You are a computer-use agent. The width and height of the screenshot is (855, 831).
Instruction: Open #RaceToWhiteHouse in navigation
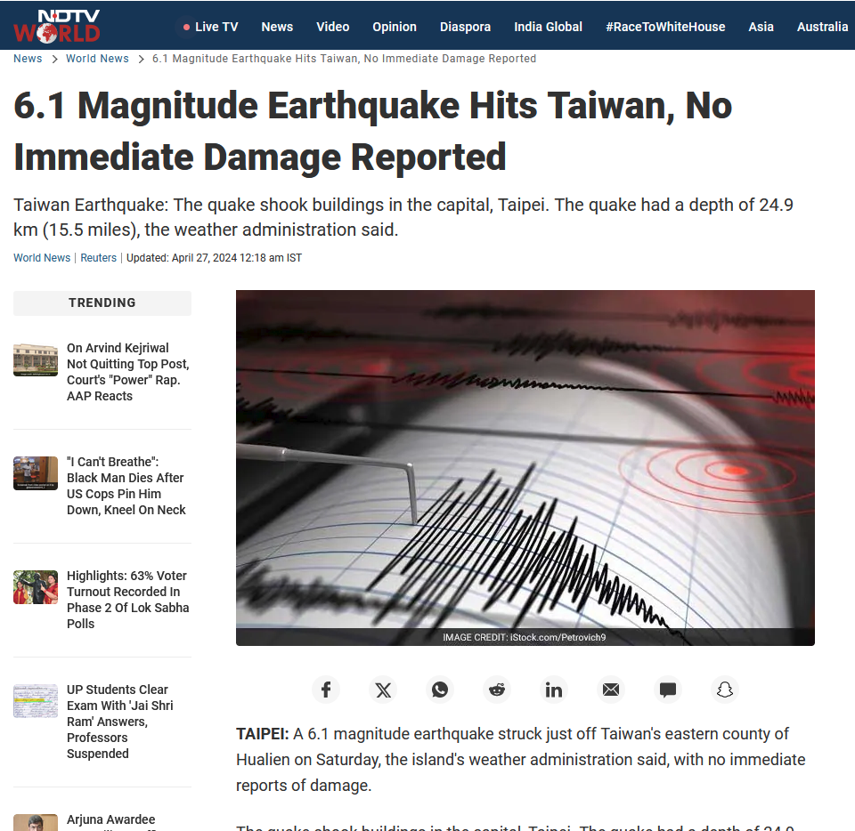coord(665,27)
